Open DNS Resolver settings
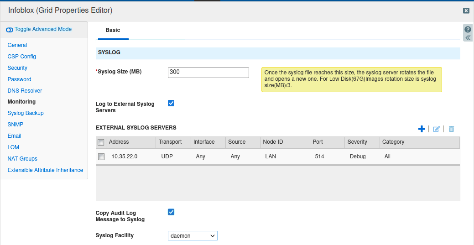The height and width of the screenshot is (245, 474). [25, 90]
